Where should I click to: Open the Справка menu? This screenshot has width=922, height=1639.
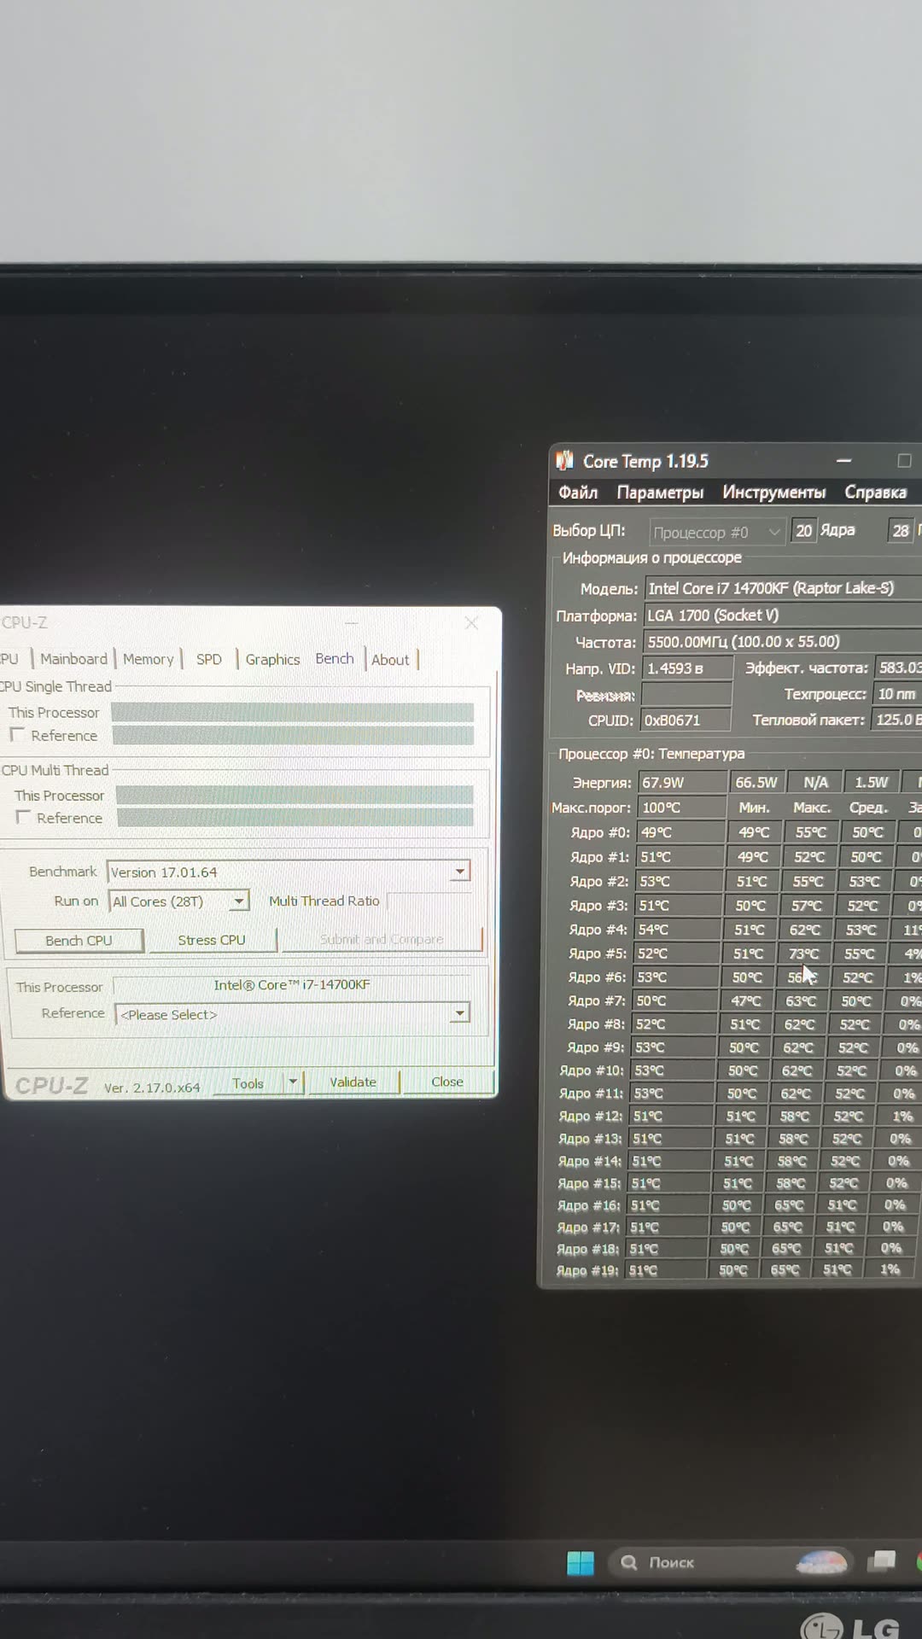(x=876, y=493)
